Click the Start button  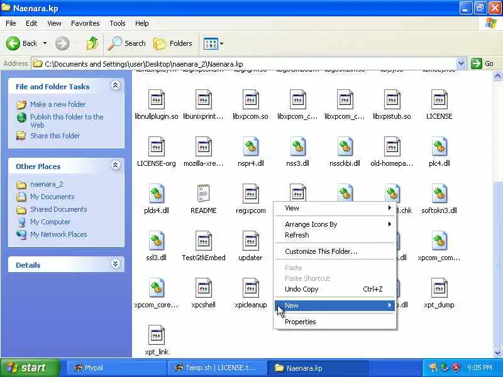[30, 368]
